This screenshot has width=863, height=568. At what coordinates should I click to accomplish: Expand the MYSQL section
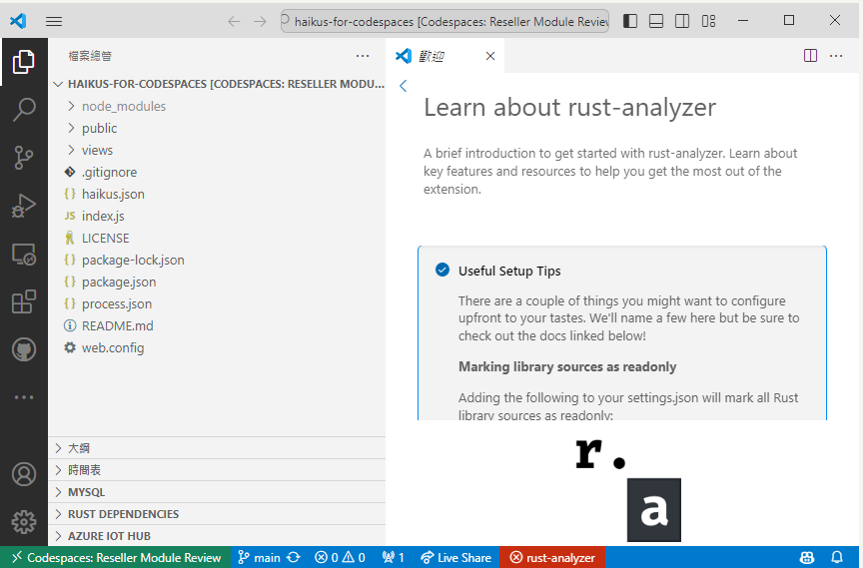pos(218,492)
